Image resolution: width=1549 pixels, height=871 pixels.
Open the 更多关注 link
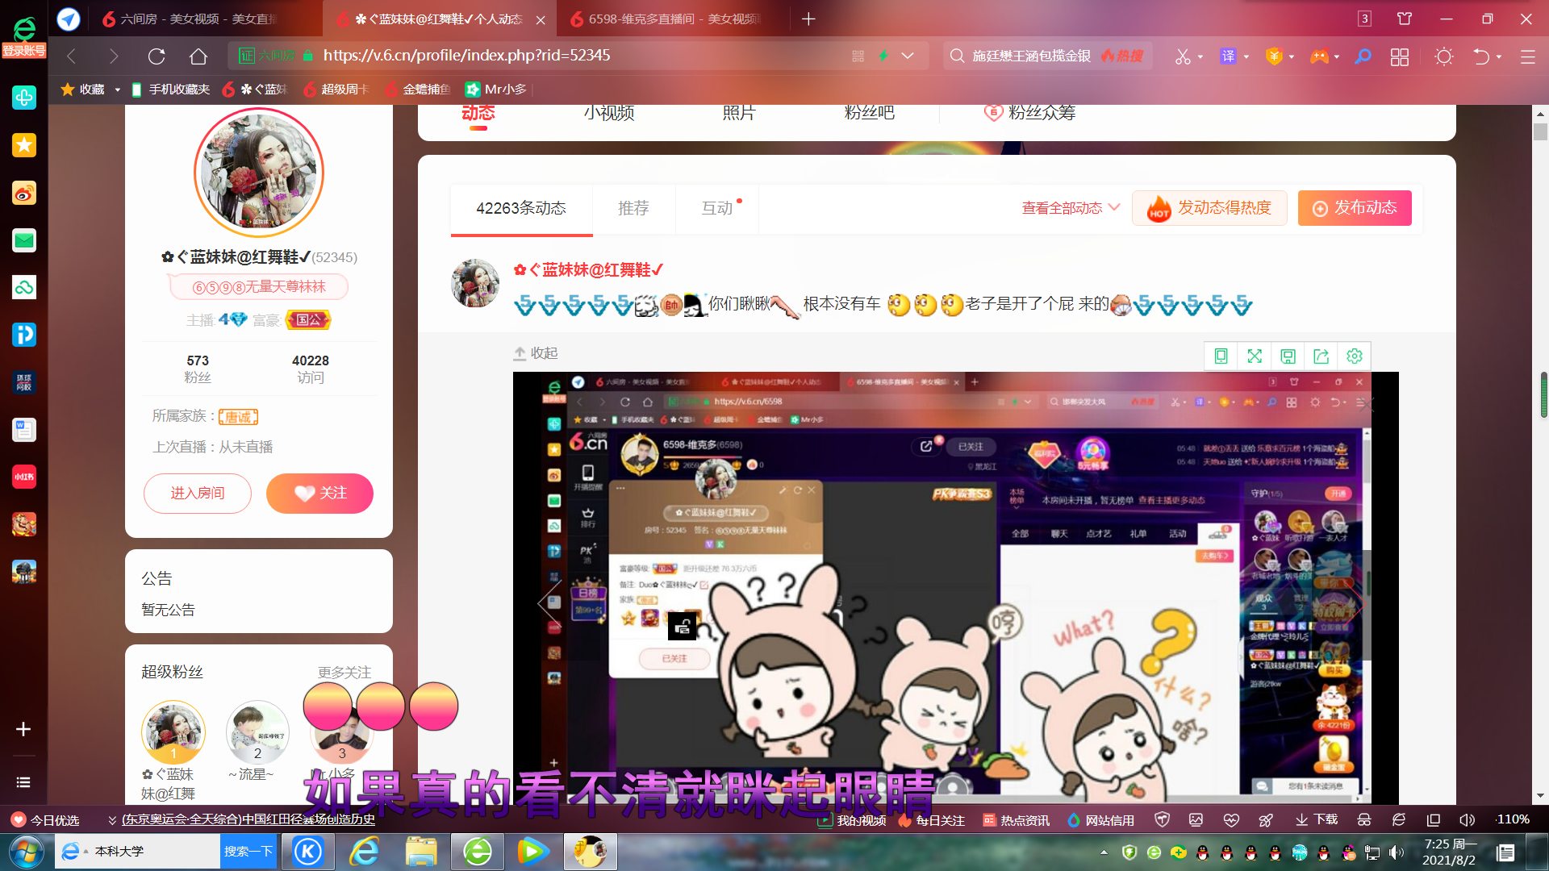pyautogui.click(x=344, y=672)
